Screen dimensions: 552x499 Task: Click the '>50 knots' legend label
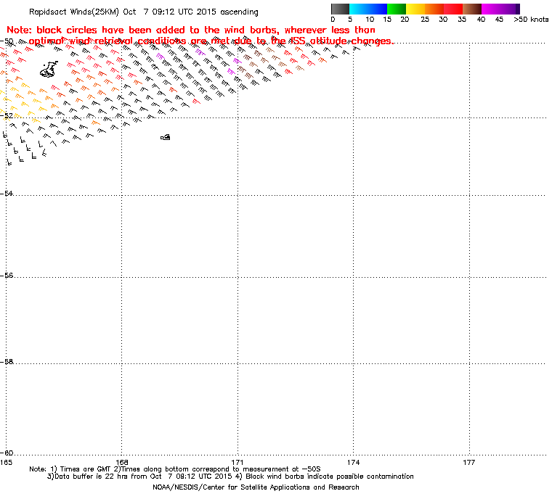pyautogui.click(x=531, y=20)
